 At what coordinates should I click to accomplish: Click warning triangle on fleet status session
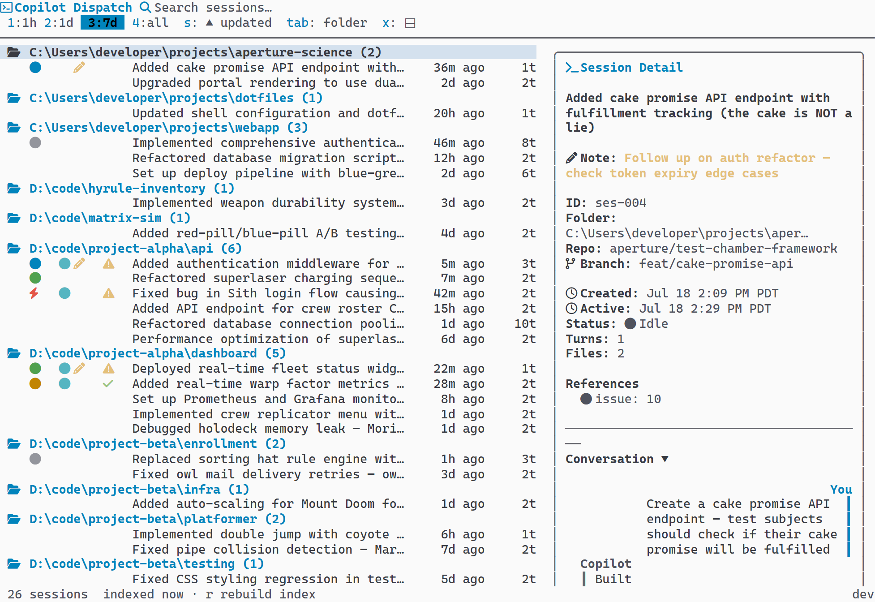[109, 369]
